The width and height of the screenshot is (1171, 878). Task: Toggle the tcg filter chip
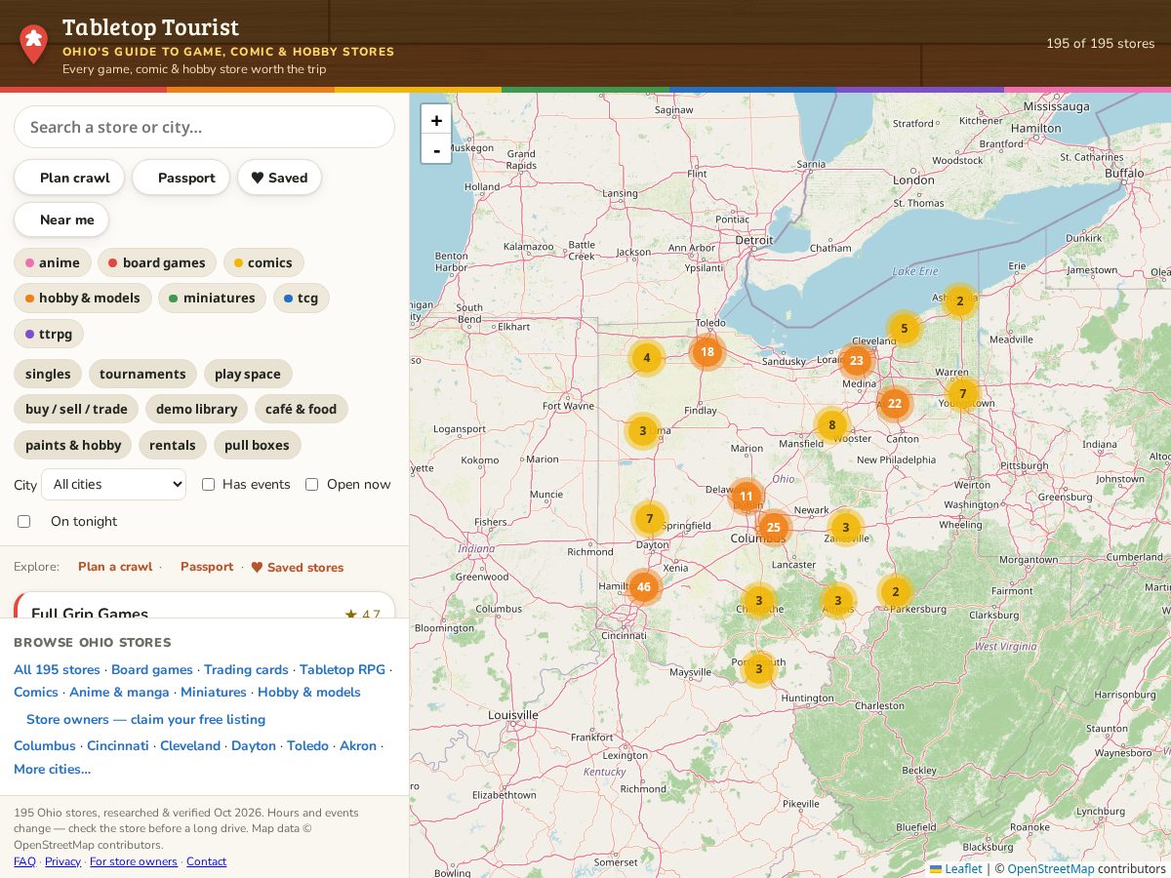tap(301, 298)
